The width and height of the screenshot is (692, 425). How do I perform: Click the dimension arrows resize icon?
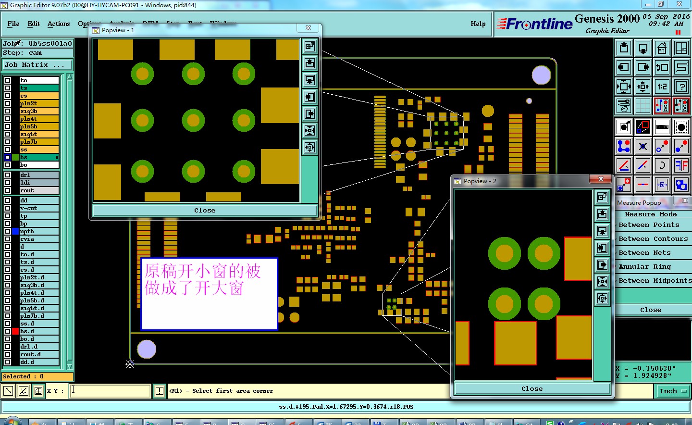662,185
